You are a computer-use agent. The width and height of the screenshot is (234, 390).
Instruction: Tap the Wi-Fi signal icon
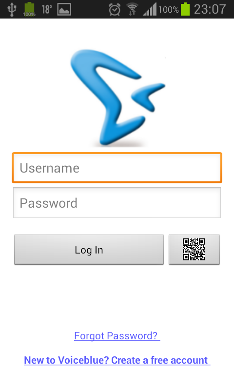(132, 9)
